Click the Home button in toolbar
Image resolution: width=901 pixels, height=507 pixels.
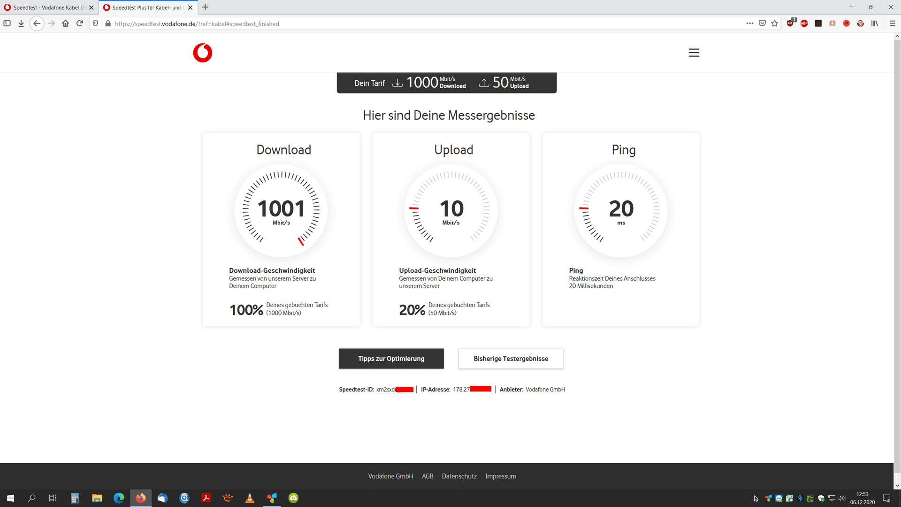65,23
